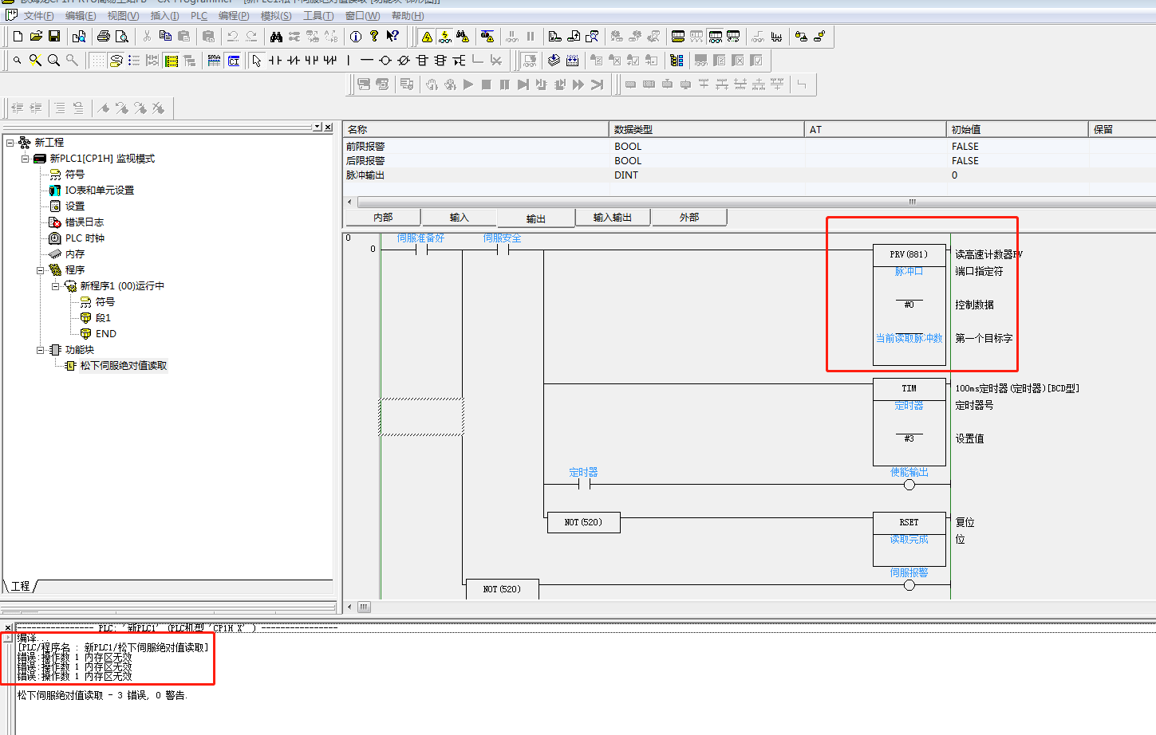Open IO表和单元设置 in project tree
1156x735 pixels.
[x=99, y=191]
